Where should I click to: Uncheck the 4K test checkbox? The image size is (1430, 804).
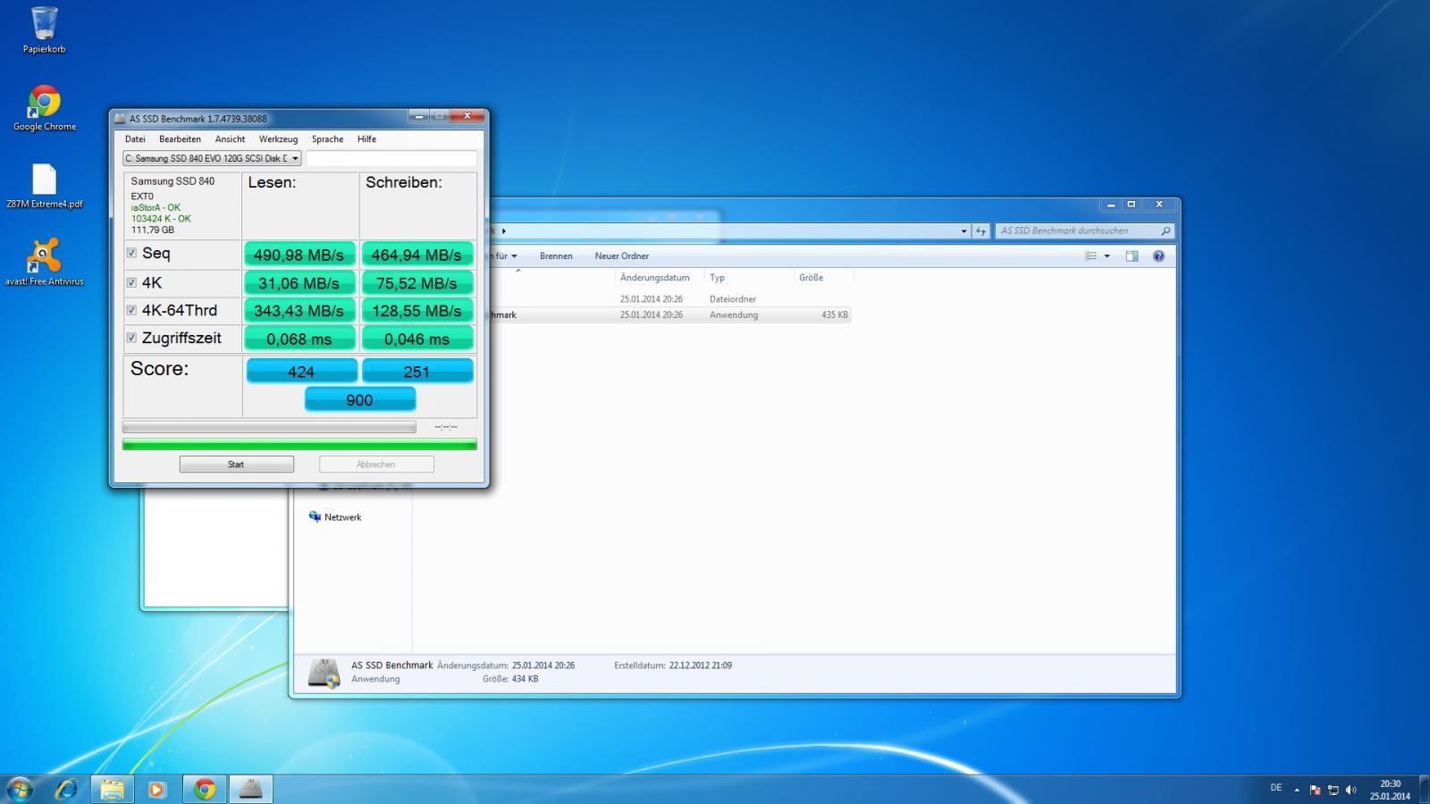tap(131, 282)
